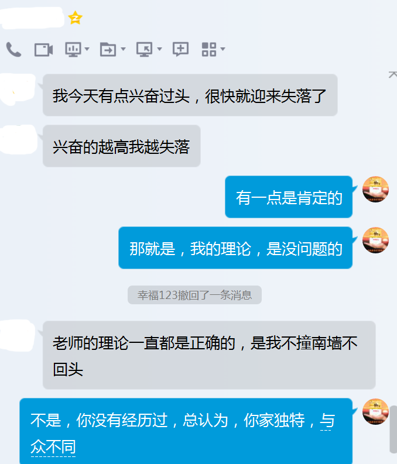Click the send file folder icon
Viewport: 397px width, 464px height.
coord(108,49)
